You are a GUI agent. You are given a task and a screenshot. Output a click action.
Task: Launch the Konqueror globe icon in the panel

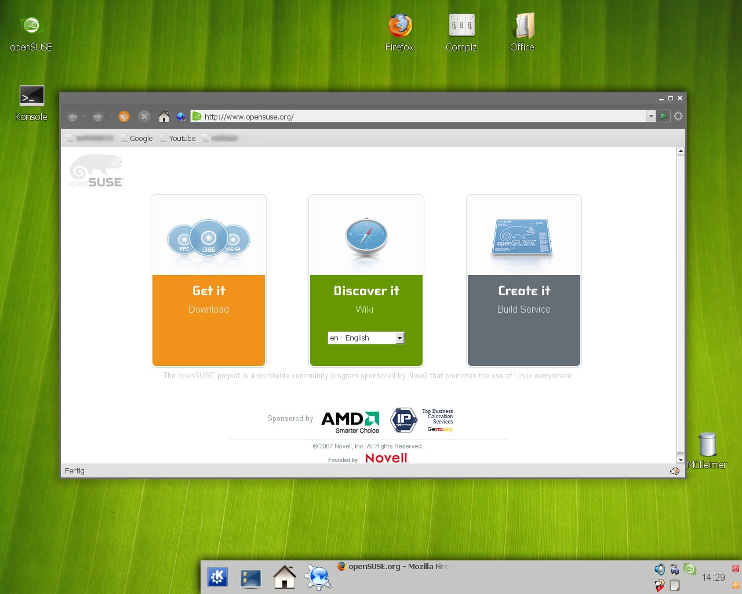[318, 577]
